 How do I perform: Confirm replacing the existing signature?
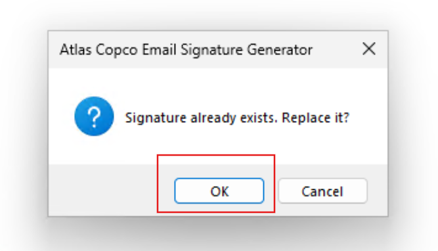[x=219, y=191]
